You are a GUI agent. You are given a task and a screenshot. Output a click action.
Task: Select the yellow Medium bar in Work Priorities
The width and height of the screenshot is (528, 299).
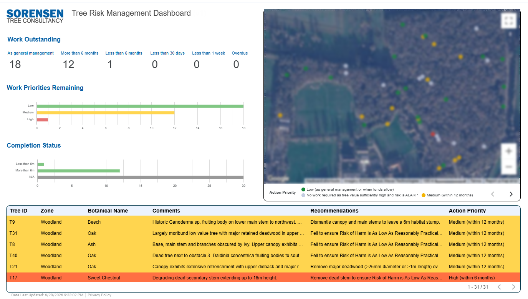point(106,113)
